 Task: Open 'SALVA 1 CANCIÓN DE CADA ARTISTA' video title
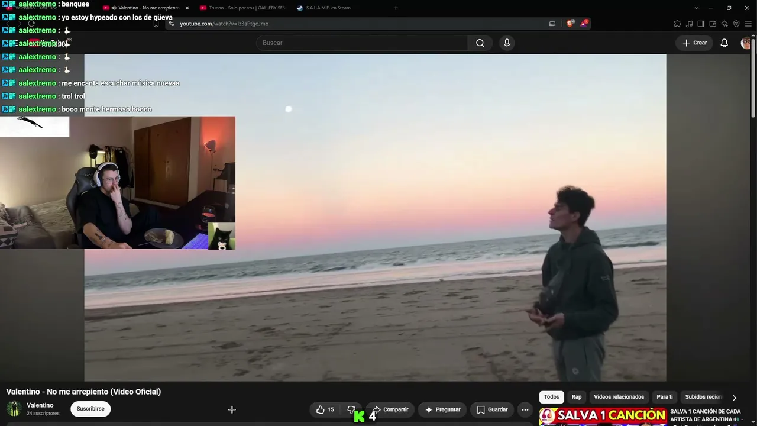706,415
